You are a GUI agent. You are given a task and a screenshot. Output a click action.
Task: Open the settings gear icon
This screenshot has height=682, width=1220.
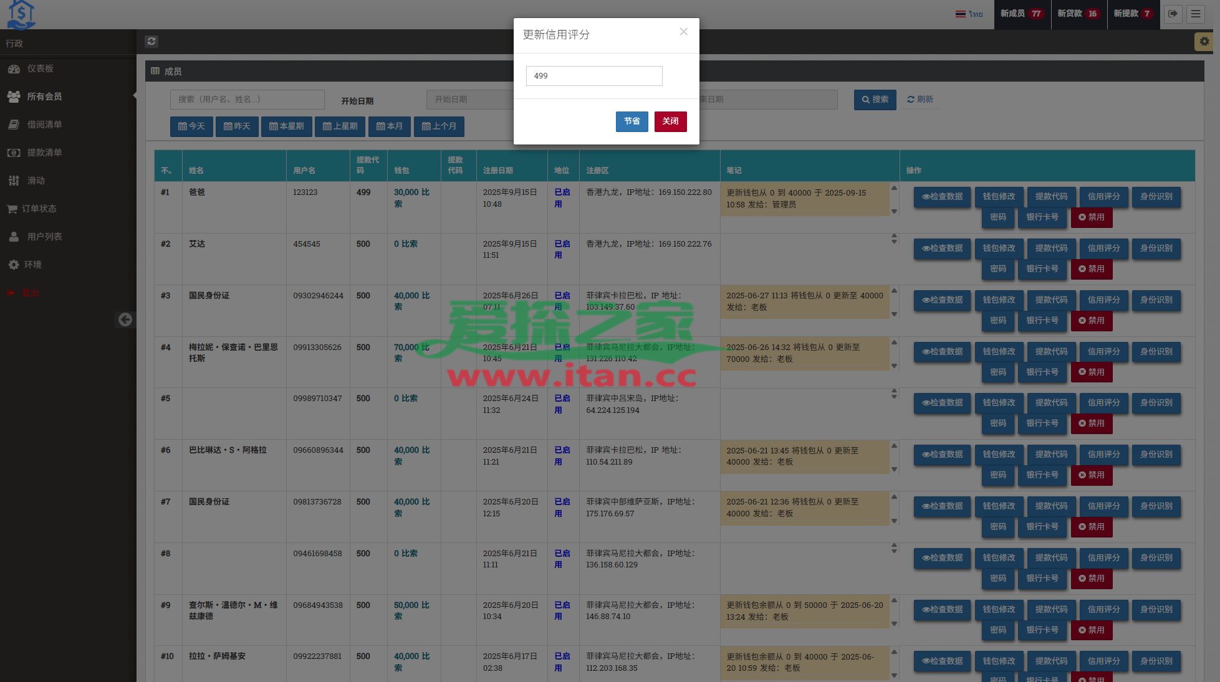(x=1204, y=41)
